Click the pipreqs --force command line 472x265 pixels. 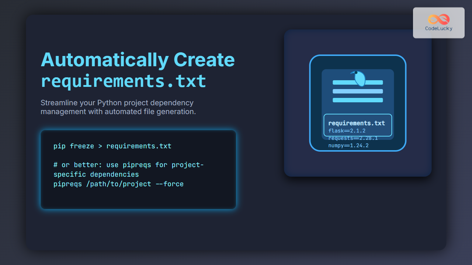[x=118, y=184]
